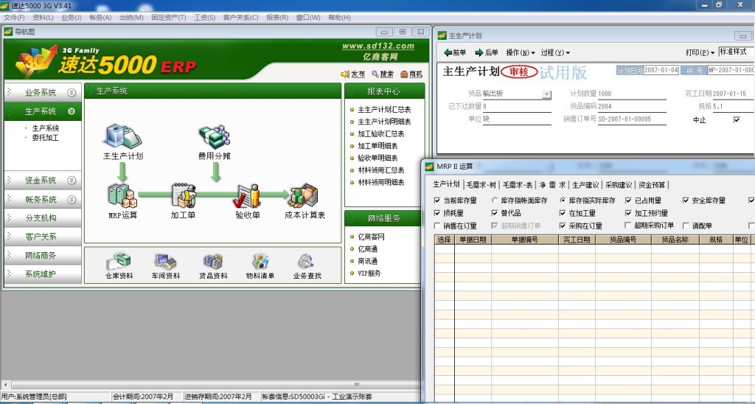This screenshot has height=404, width=755.
Task: Open the 过程(Y) dropdown
Action: pyautogui.click(x=555, y=52)
